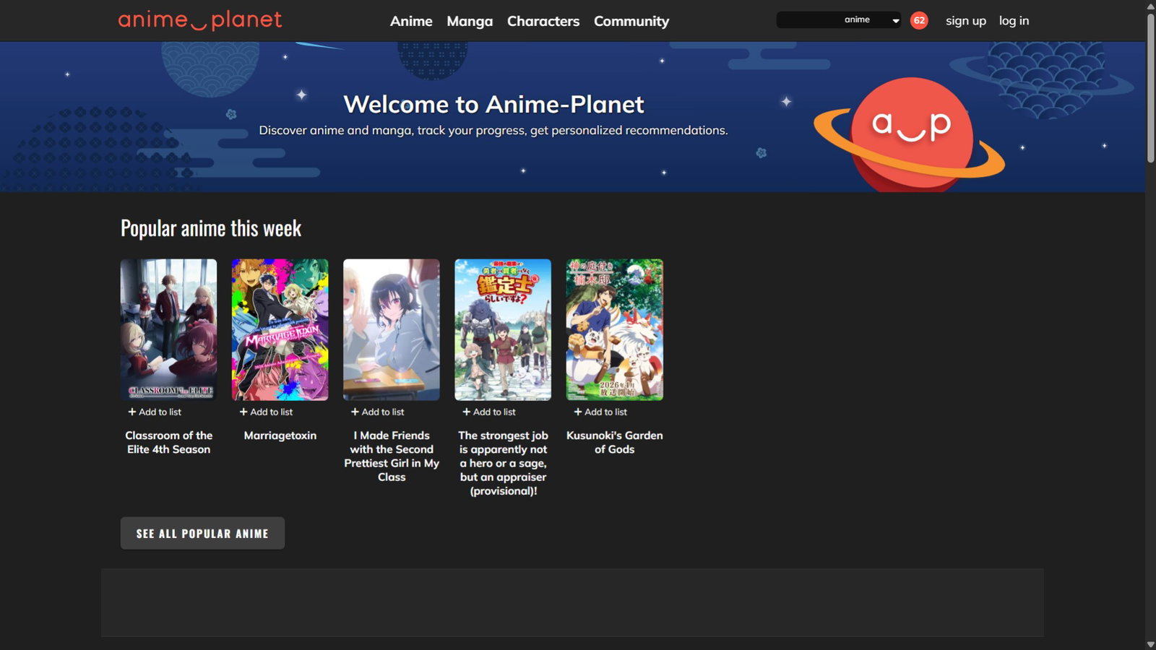The image size is (1156, 650).
Task: Click See All Popular Anime button
Action: 202,533
